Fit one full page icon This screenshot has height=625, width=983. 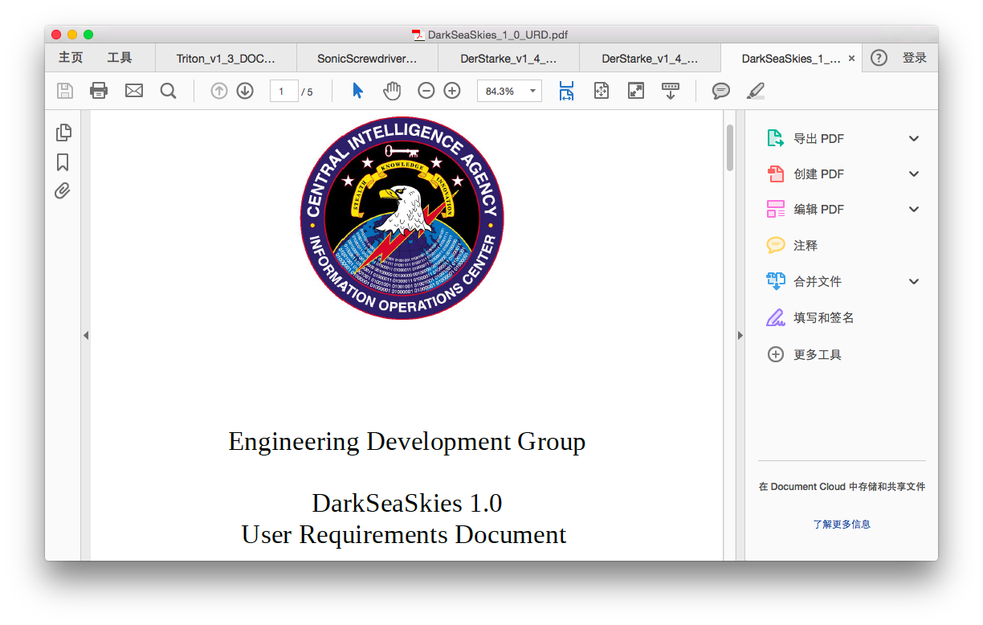(x=602, y=91)
